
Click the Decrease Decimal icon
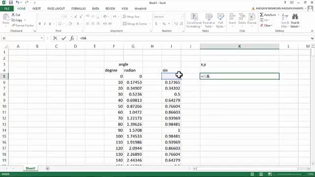181,24
